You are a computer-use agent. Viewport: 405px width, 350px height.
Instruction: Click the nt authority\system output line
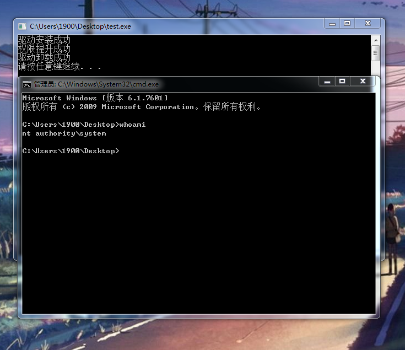point(64,133)
